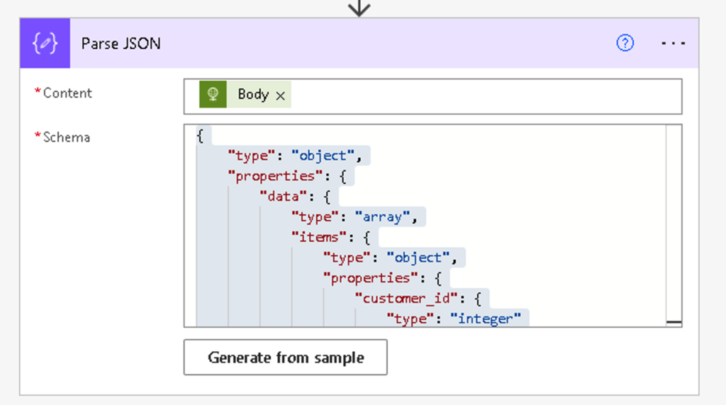Click the Parse JSON action icon
Viewport: 726px width, 405px height.
click(45, 43)
